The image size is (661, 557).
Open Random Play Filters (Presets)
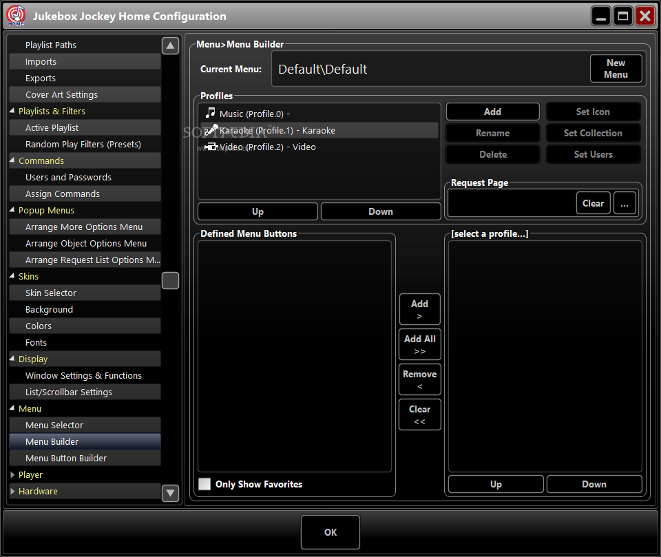pyautogui.click(x=85, y=144)
